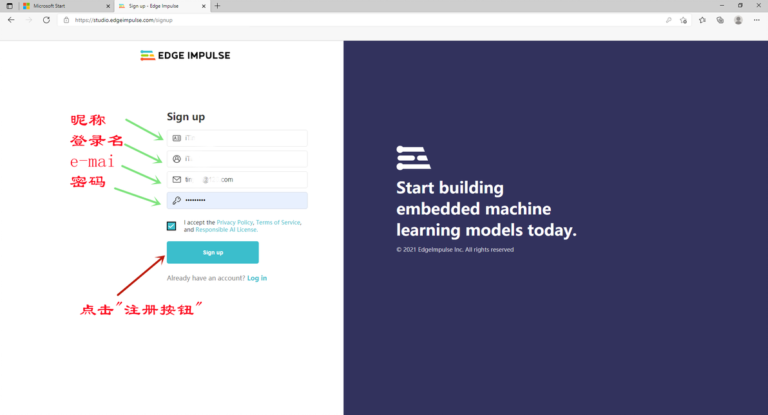Image resolution: width=768 pixels, height=415 pixels.
Task: Minimize the browser window
Action: coord(722,5)
